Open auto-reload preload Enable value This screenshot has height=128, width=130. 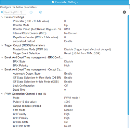[x=68, y=41]
